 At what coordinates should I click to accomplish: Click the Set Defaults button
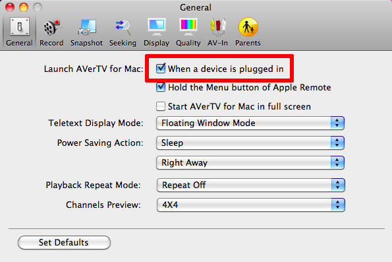[x=64, y=242]
